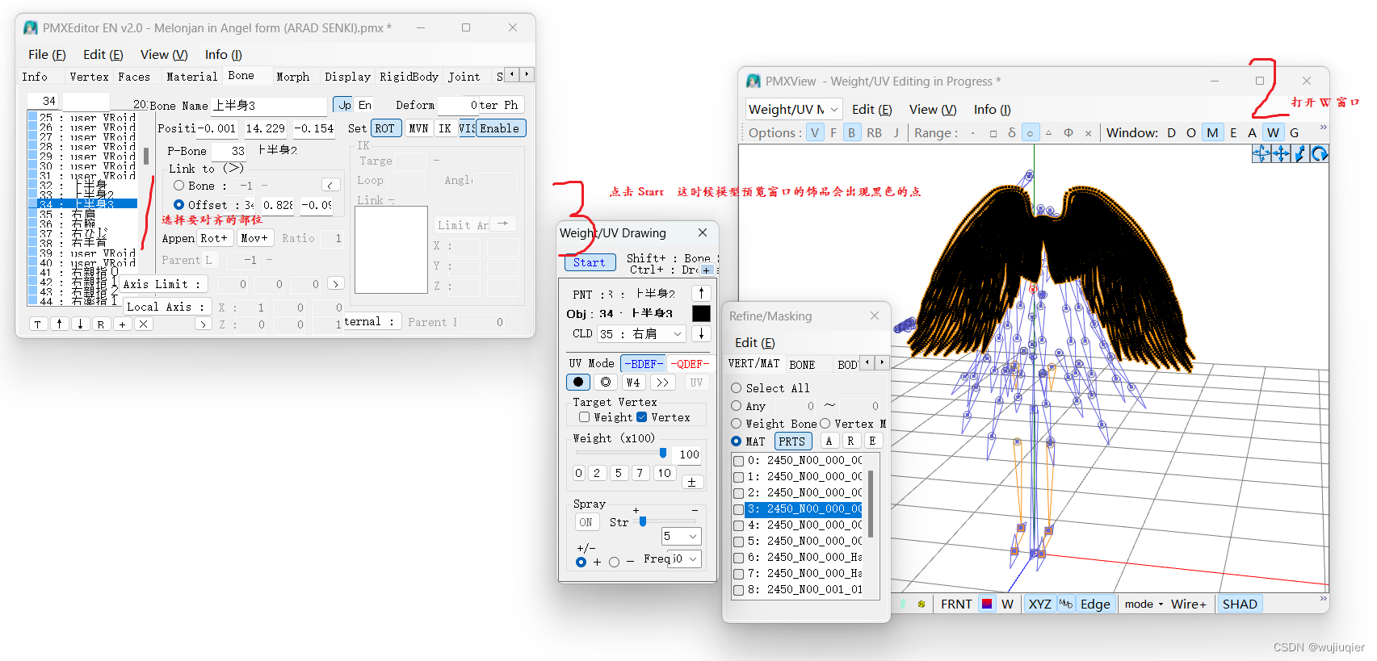Screen dimensions: 1377x661
Task: Click the Spray Str slider handle
Action: tap(643, 521)
